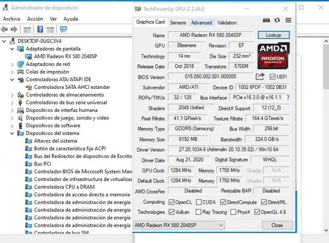Viewport: 329px width, 243px height.
Task: Click the Controladoras de almacenamiento icon
Action: pyautogui.click(x=20, y=95)
